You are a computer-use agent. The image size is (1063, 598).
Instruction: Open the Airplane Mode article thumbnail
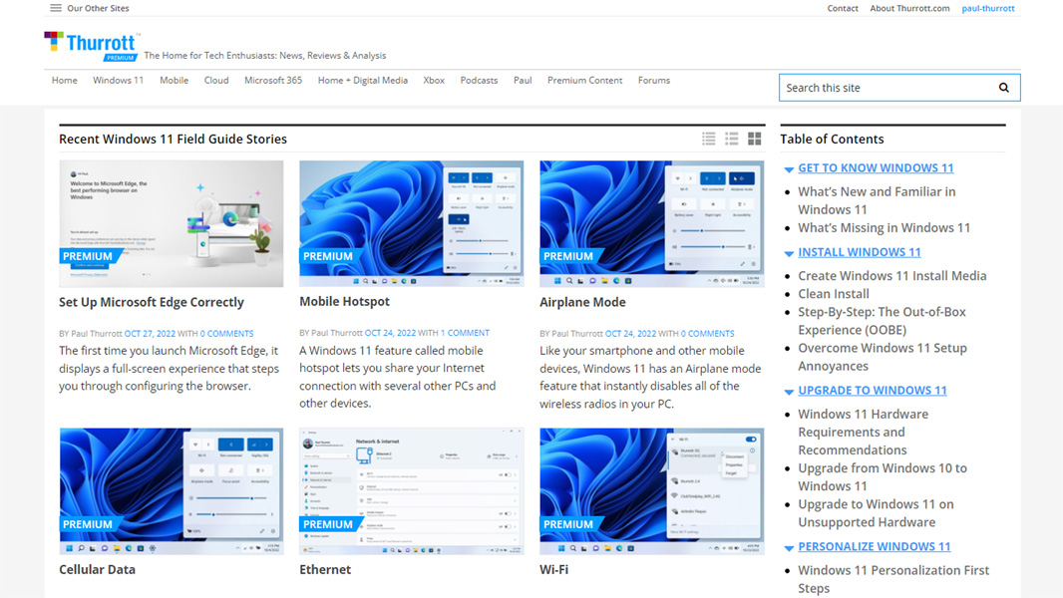(x=651, y=223)
